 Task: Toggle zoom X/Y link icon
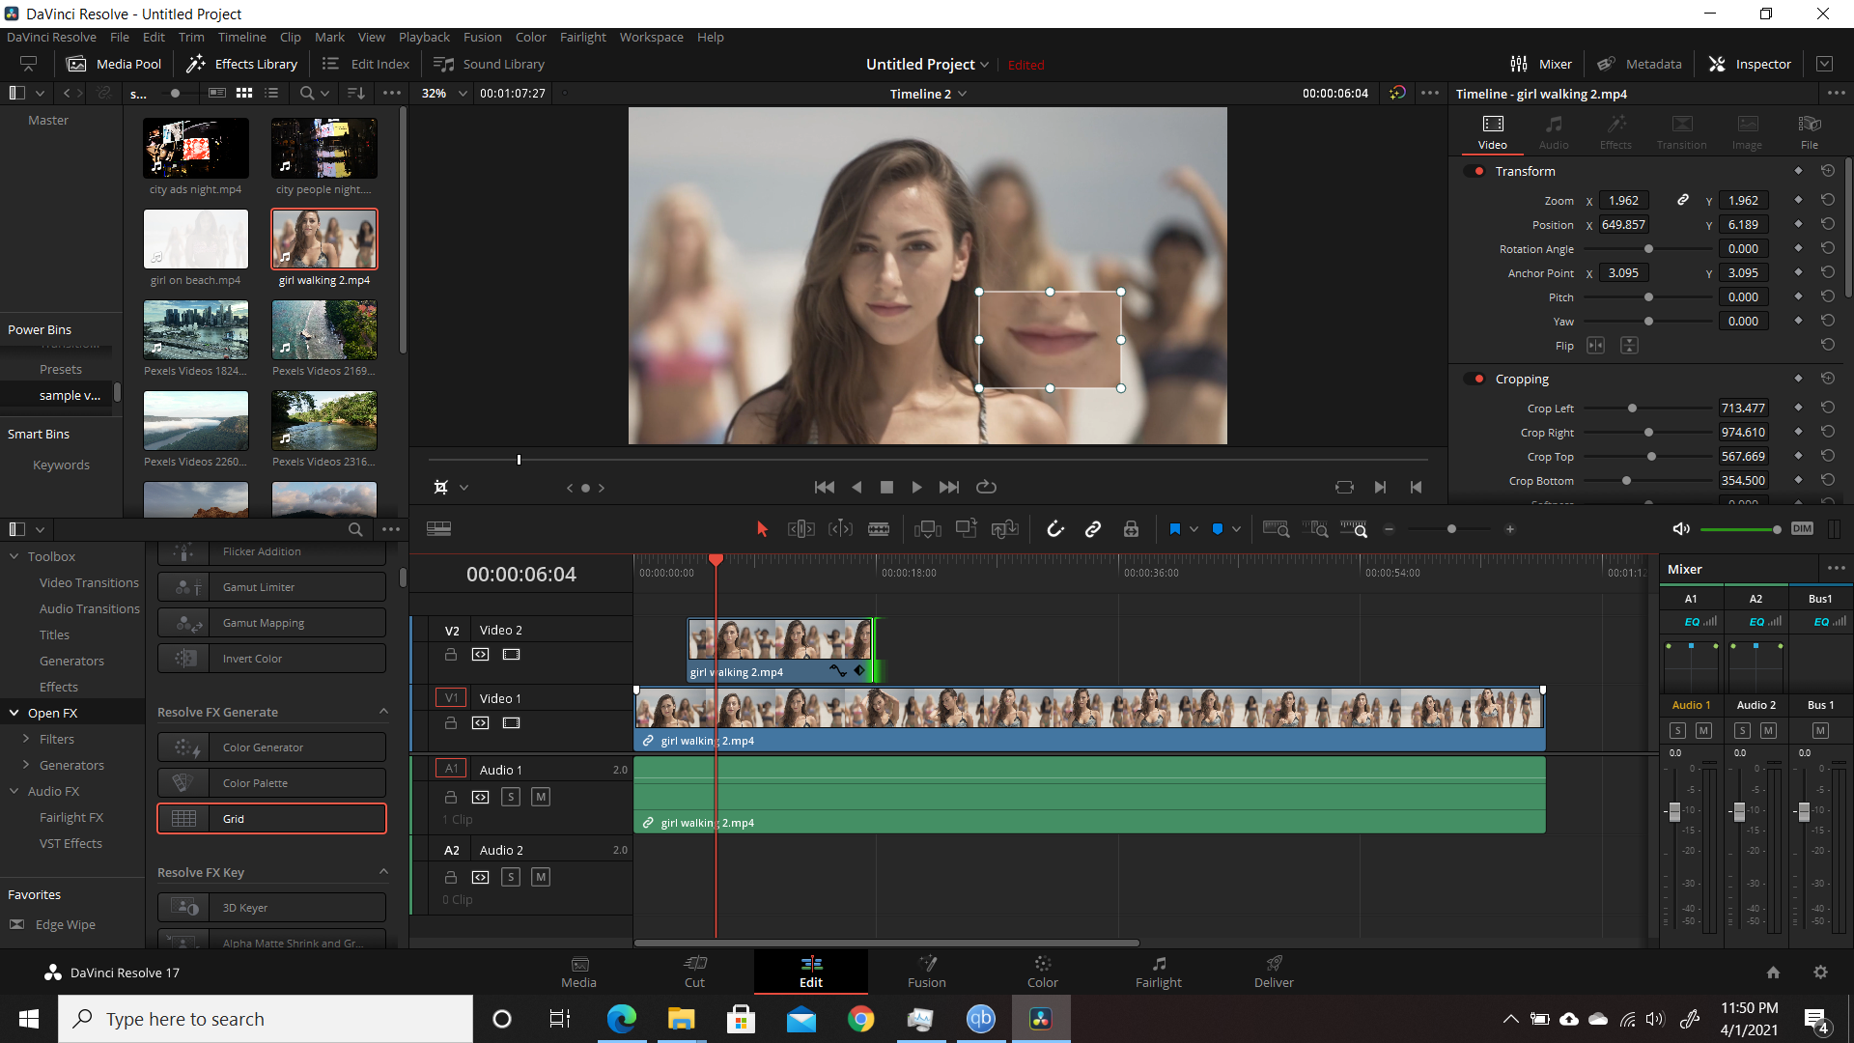click(x=1682, y=200)
